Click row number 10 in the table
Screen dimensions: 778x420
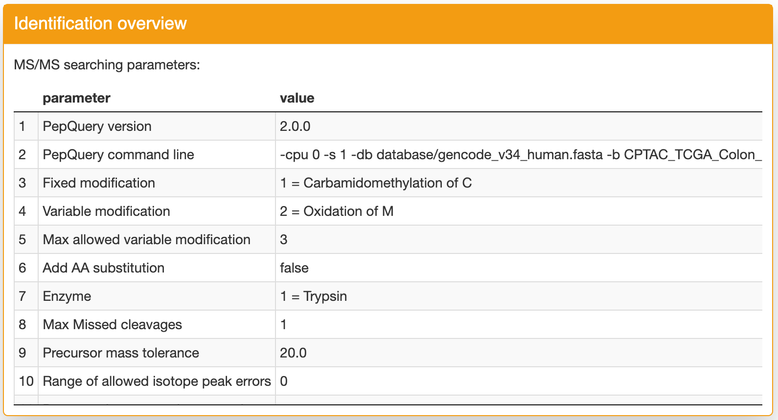point(26,381)
